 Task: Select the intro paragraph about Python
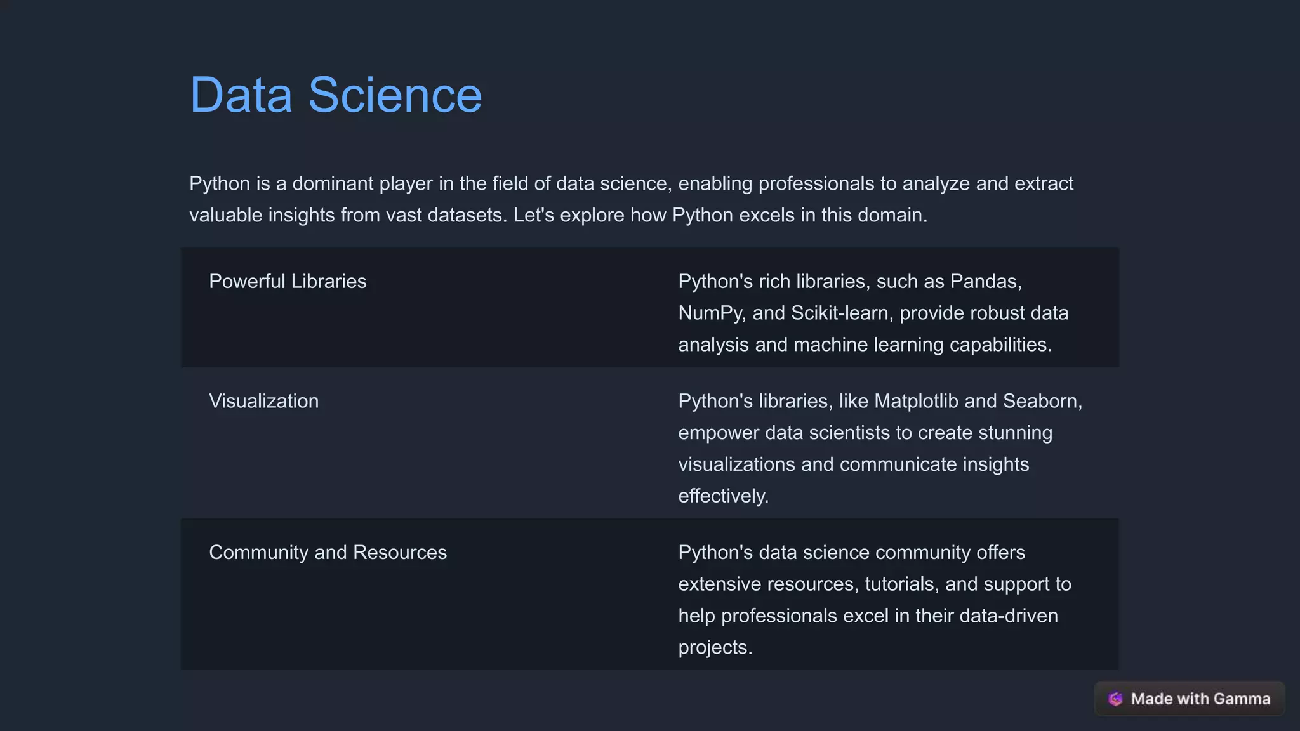pos(631,199)
